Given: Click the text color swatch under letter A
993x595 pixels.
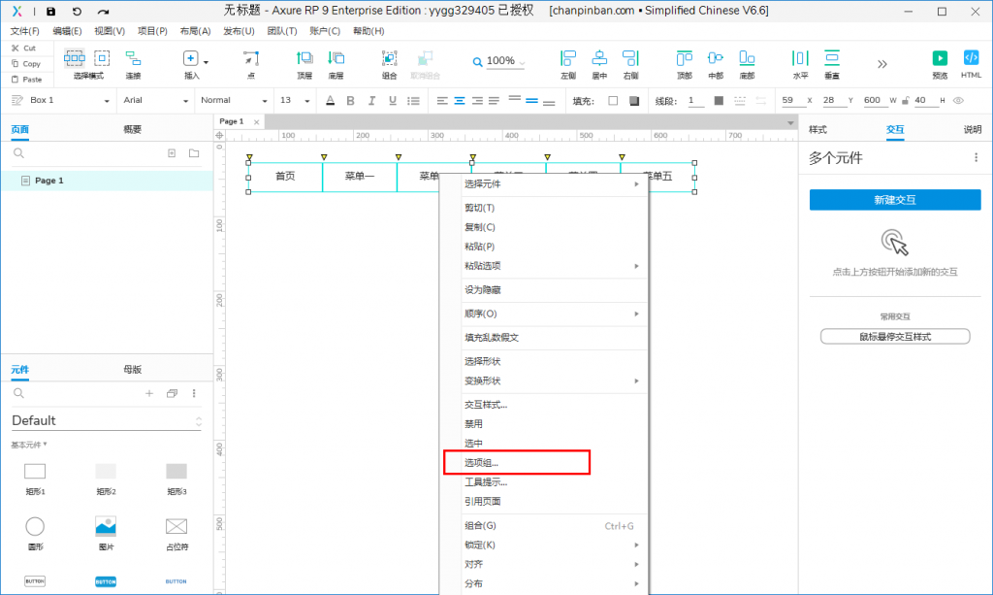Looking at the screenshot, I should click(x=330, y=101).
